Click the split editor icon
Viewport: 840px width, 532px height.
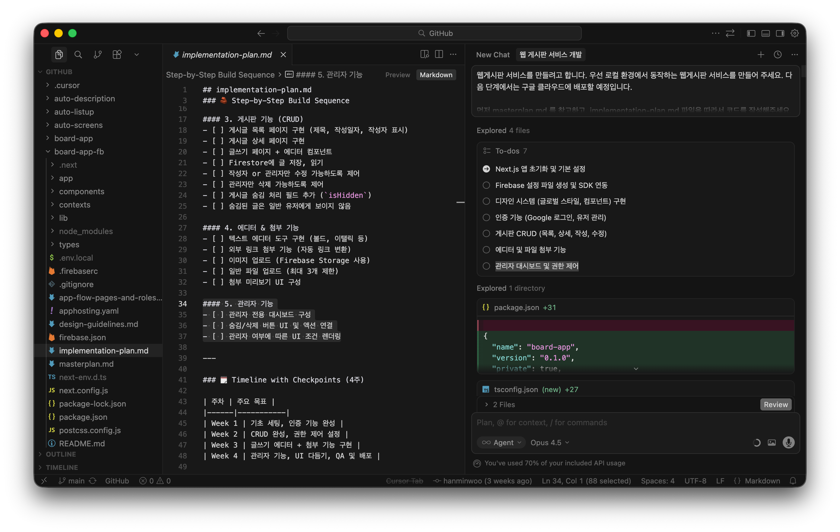[x=439, y=54]
